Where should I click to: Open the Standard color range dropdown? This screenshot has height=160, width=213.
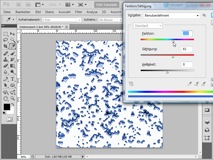(148, 26)
